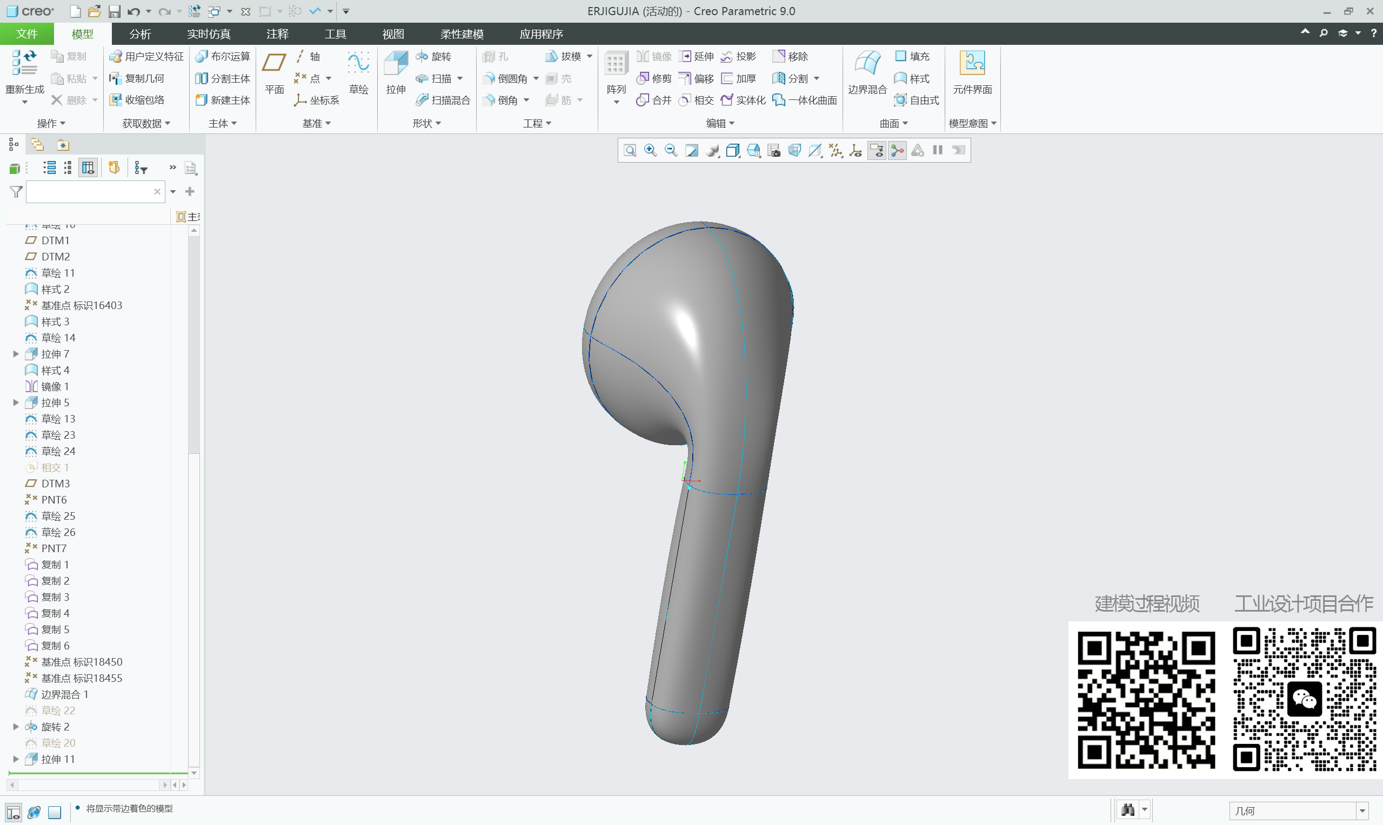Image resolution: width=1383 pixels, height=825 pixels.
Task: Select the 镜像 (Mirror) edit tool
Action: 654,56
